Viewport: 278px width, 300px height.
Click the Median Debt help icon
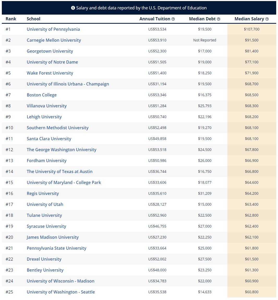[219, 19]
